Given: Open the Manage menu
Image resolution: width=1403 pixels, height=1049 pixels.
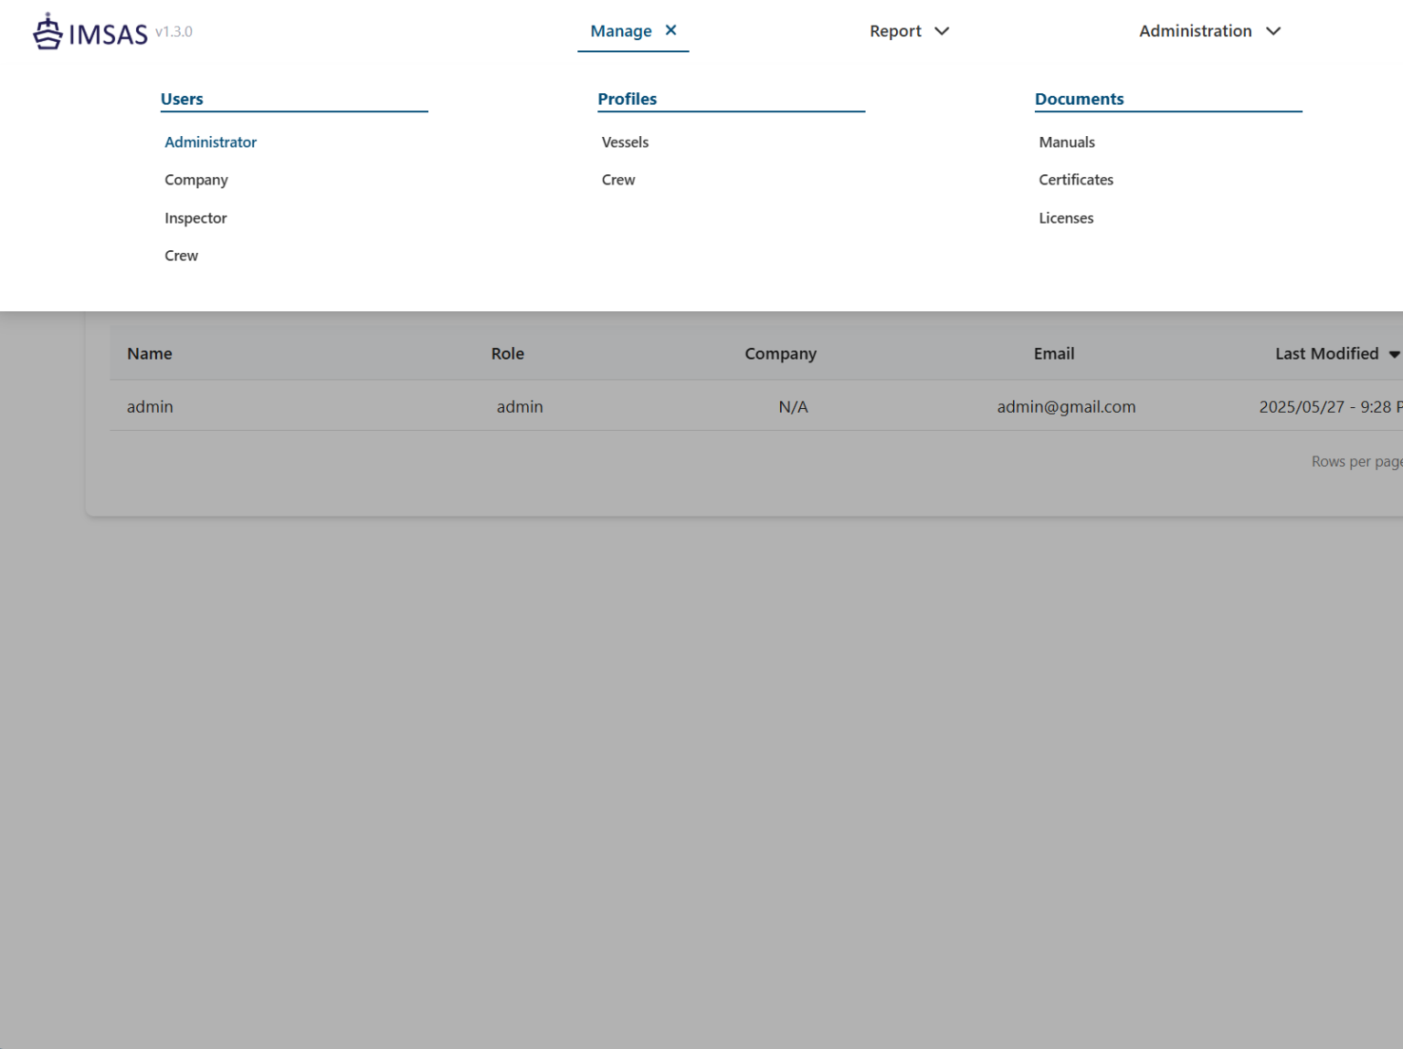Looking at the screenshot, I should tap(621, 30).
